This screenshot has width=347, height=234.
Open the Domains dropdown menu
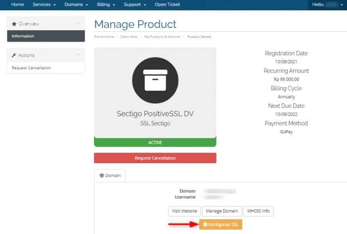coord(76,5)
